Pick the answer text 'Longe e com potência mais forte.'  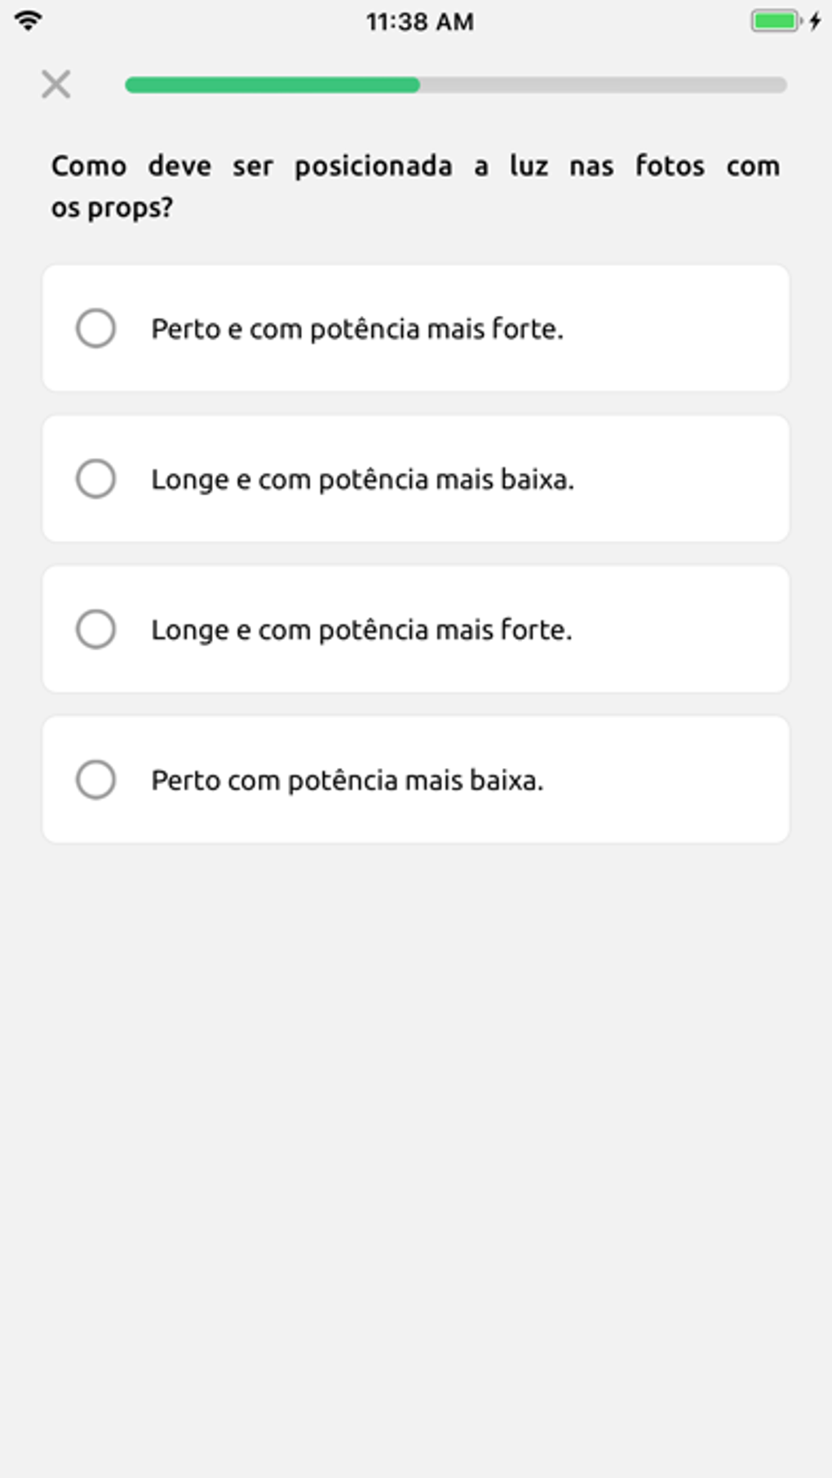coord(361,630)
